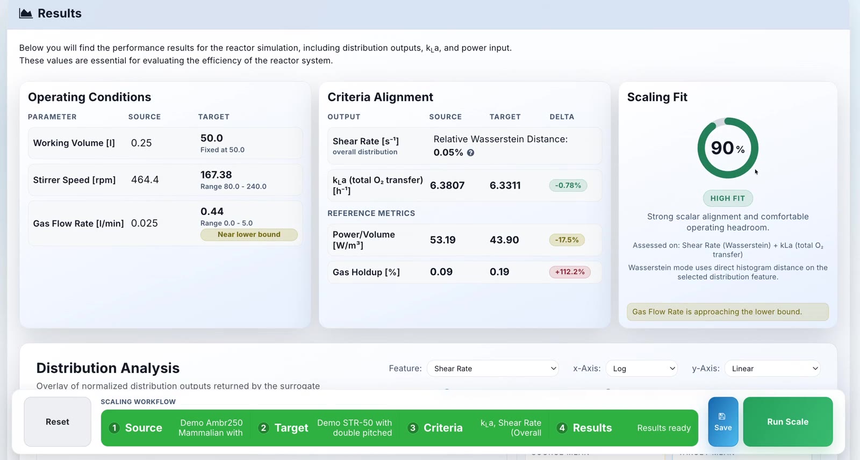Click the Range 80.0 - 240.0 text
The height and width of the screenshot is (460, 860).
coord(233,186)
